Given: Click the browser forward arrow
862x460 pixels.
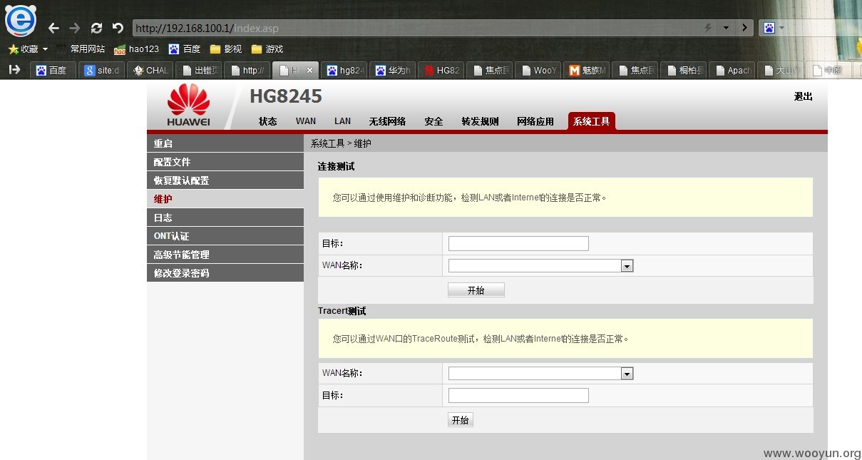Looking at the screenshot, I should 75,28.
